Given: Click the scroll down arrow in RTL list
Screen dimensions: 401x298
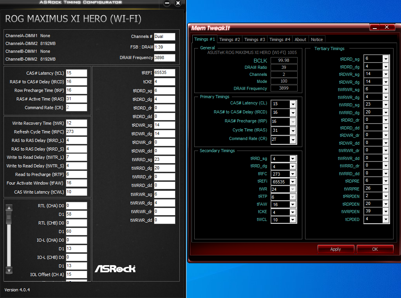Looking at the screenshot, I should (x=9, y=270).
